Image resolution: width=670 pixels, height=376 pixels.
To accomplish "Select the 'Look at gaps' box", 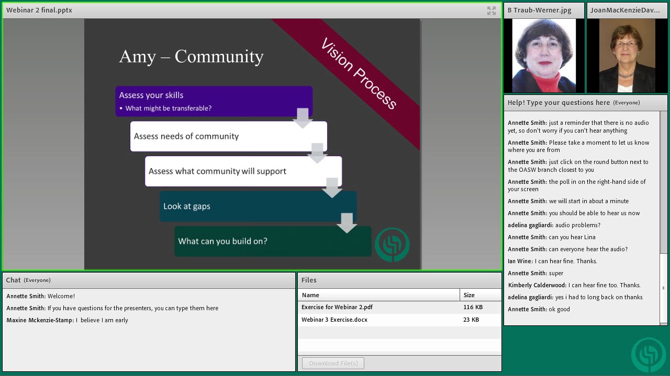I will coord(258,206).
